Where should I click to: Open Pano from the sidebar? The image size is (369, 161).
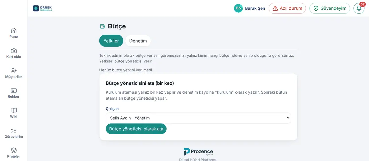[x=14, y=33]
